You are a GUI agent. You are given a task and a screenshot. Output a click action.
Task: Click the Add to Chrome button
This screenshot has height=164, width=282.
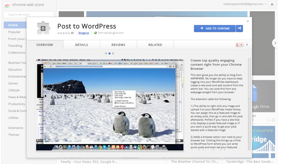215,28
